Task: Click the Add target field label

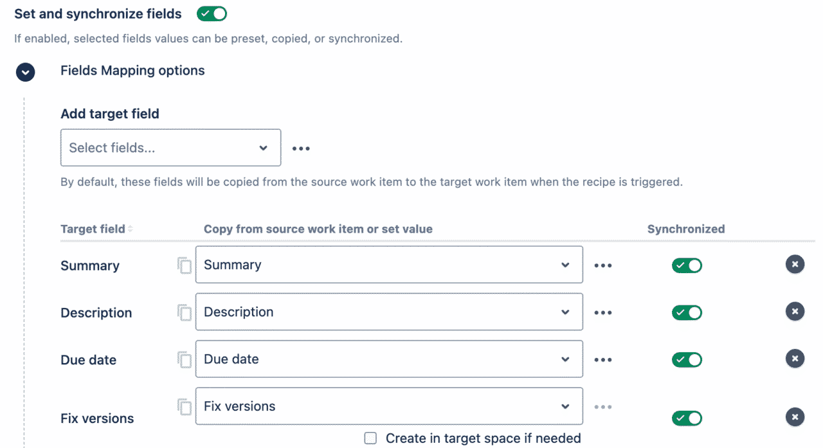Action: coord(110,114)
